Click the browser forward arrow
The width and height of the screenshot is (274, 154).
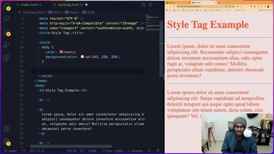point(170,6)
